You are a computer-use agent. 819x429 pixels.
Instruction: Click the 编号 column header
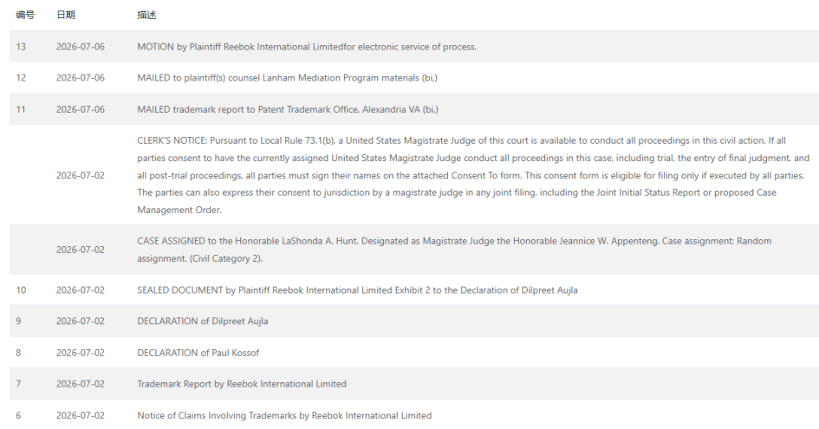[x=25, y=15]
